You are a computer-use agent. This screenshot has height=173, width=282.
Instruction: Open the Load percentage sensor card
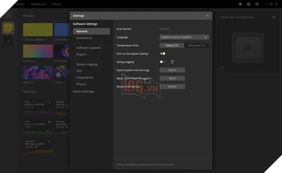tap(38, 127)
